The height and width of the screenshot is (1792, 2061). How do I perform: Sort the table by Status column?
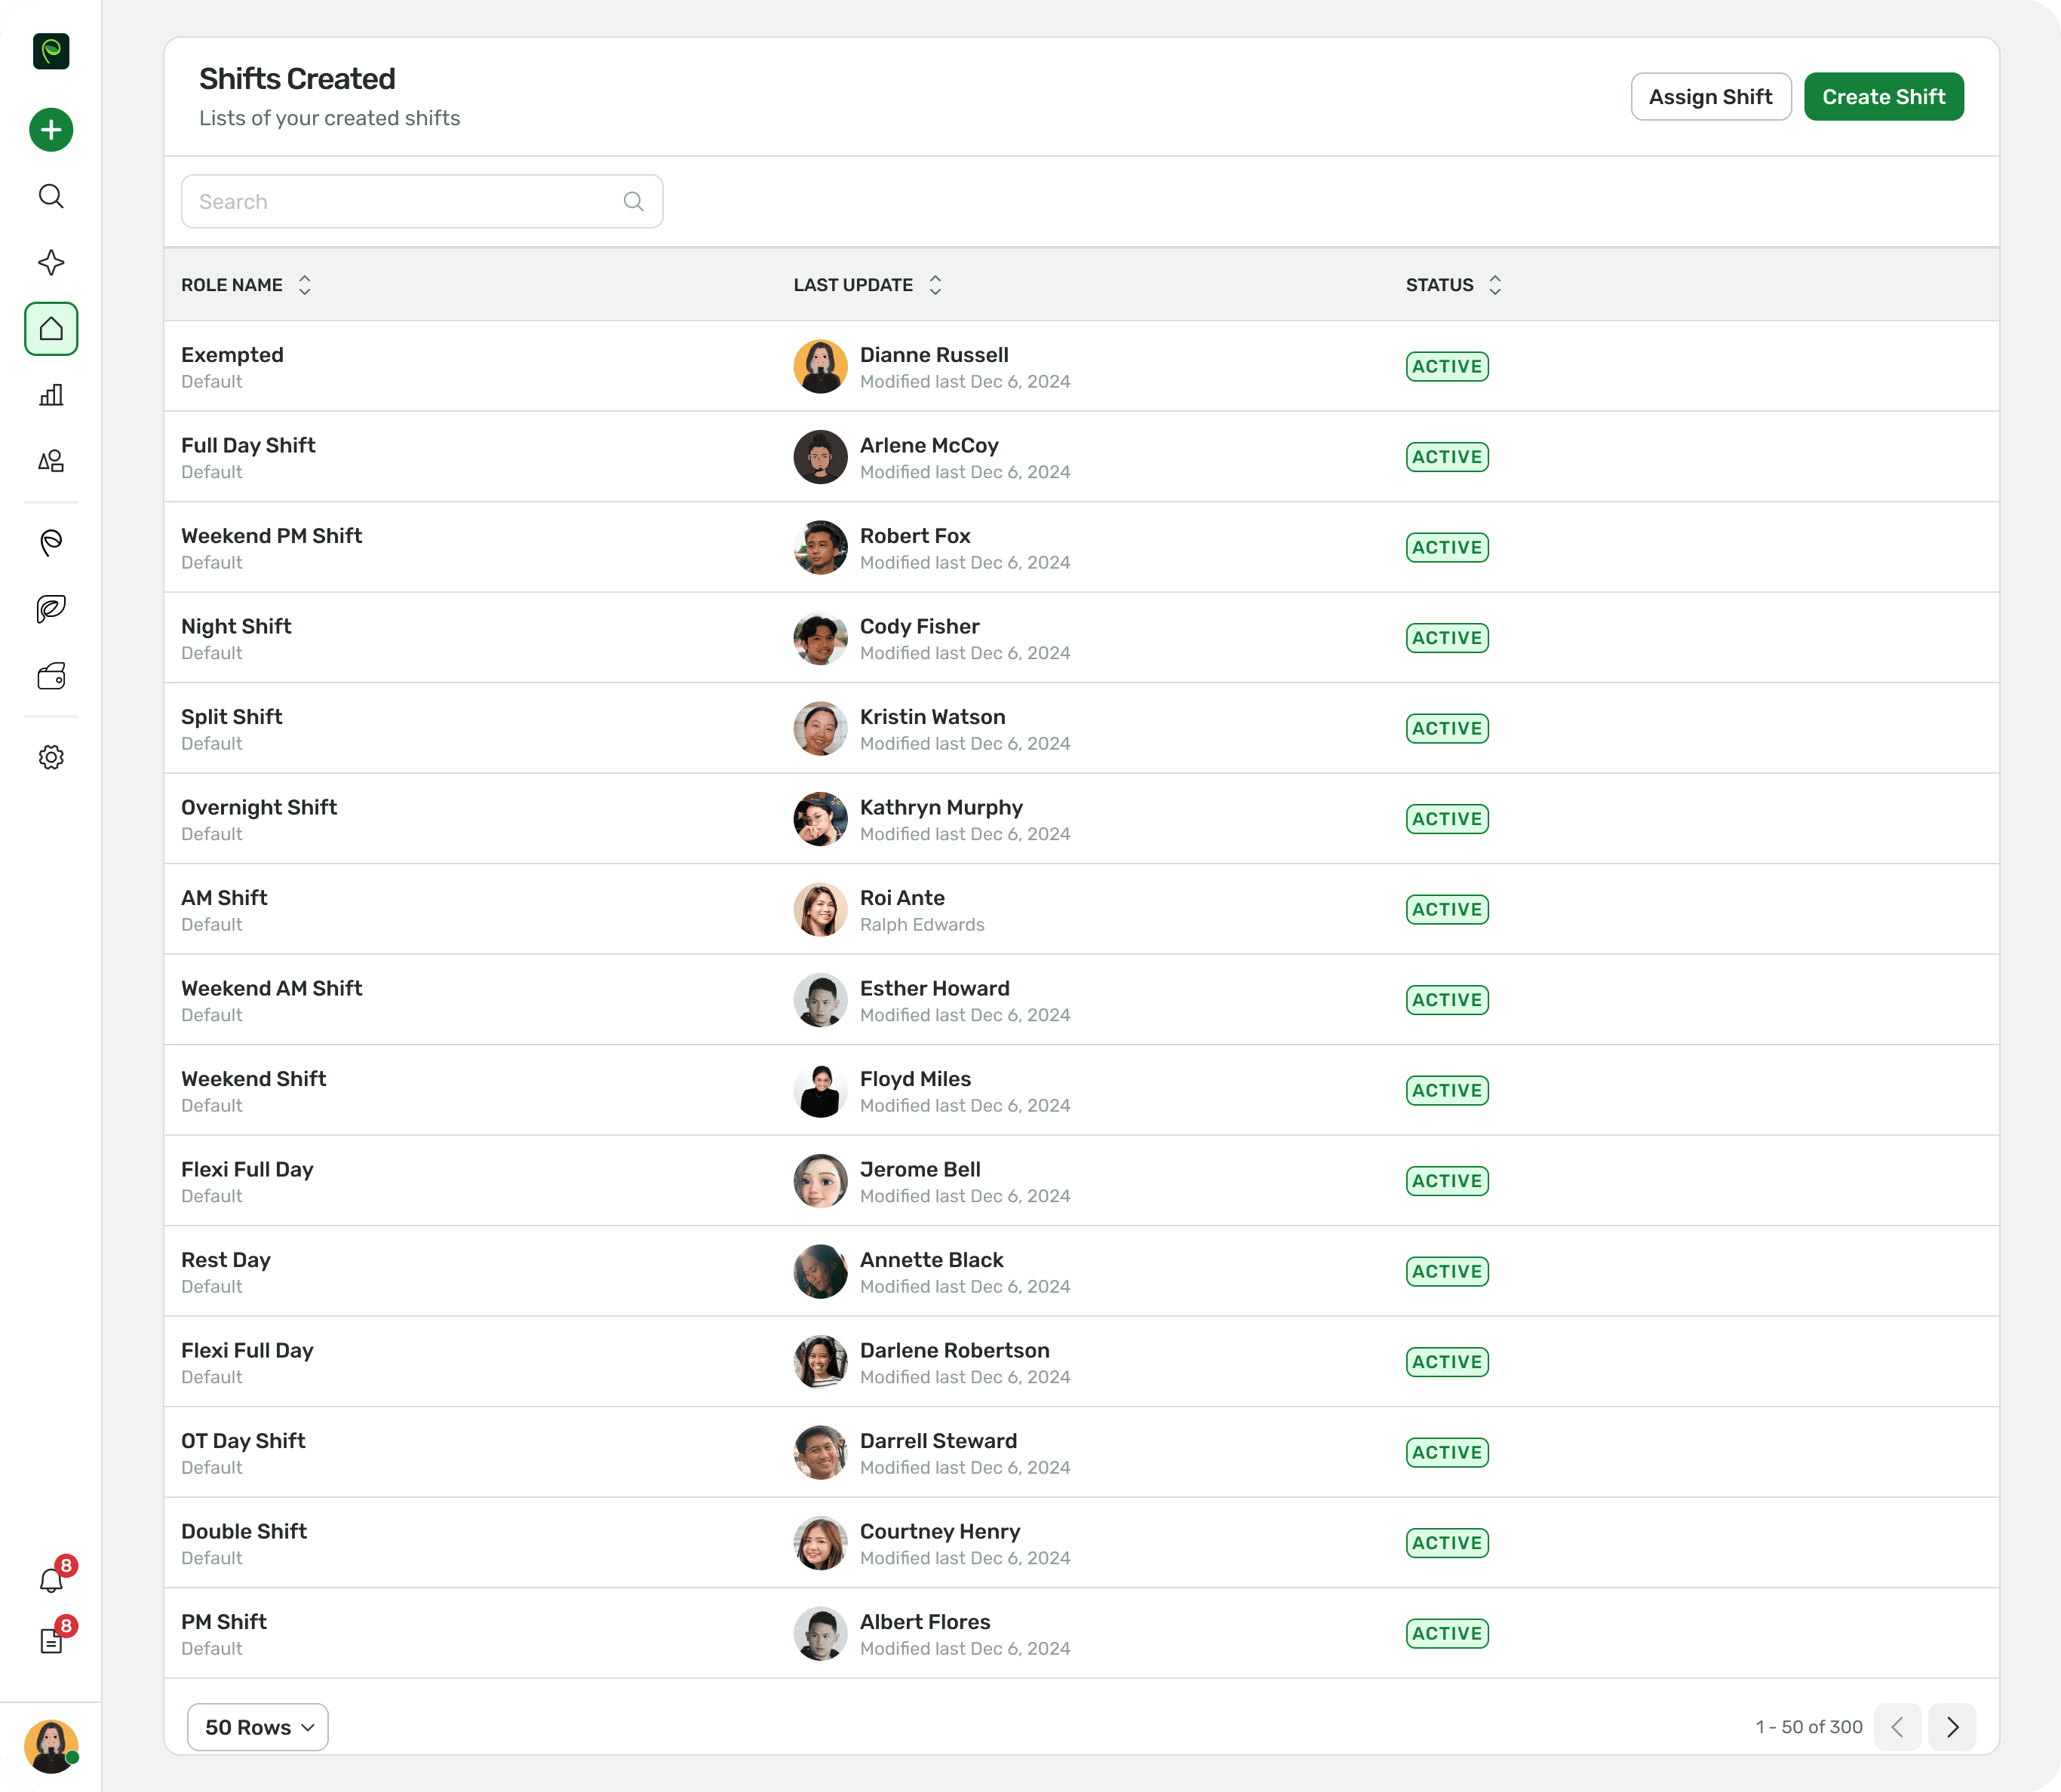coord(1495,284)
